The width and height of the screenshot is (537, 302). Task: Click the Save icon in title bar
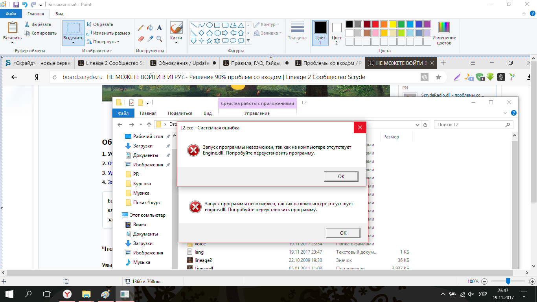[x=16, y=5]
